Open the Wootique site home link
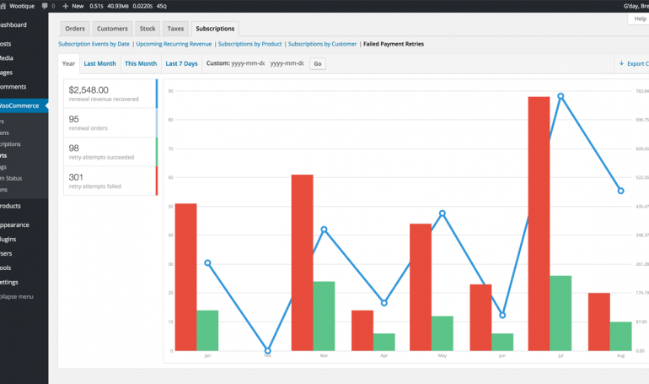This screenshot has height=384, width=649. [x=20, y=6]
